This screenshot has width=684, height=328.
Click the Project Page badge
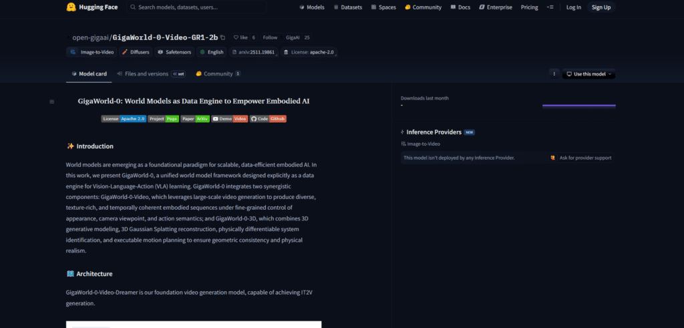(x=163, y=119)
